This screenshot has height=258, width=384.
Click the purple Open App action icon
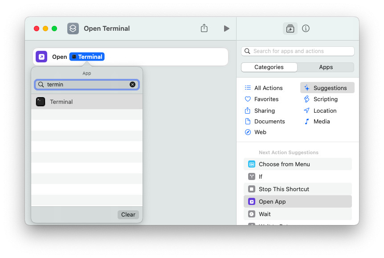(x=41, y=57)
